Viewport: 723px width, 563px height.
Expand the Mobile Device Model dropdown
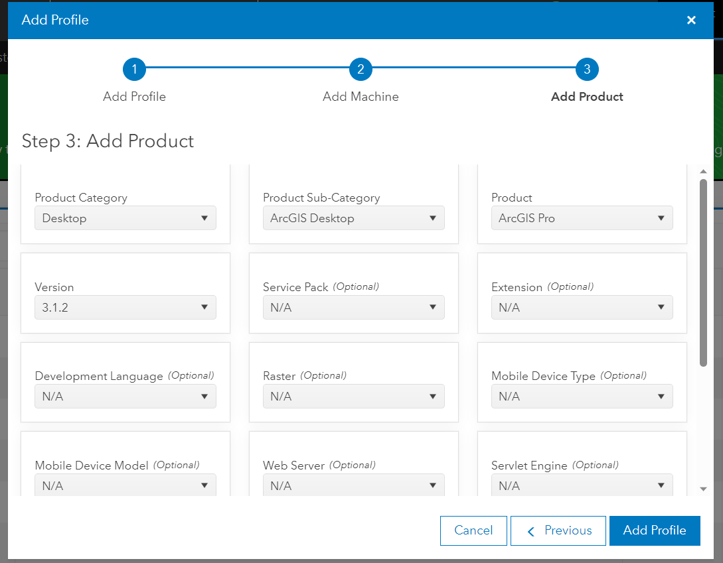point(125,485)
